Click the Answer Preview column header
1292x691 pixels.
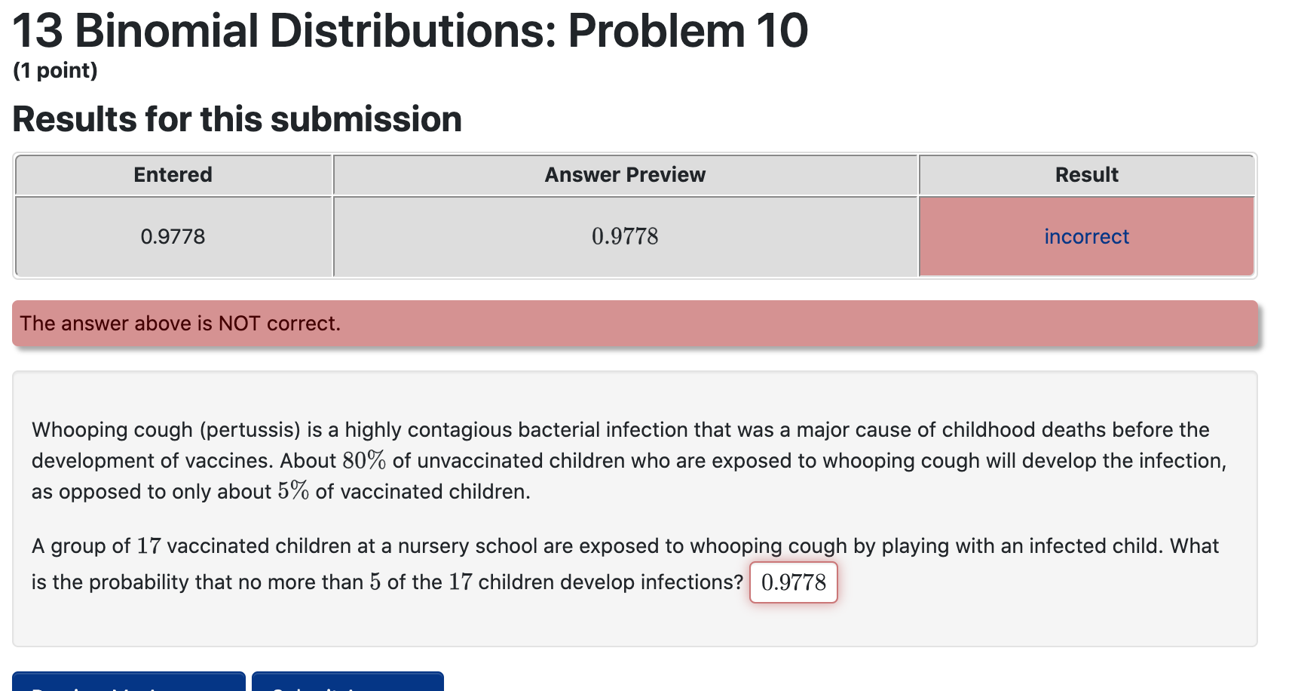pyautogui.click(x=625, y=174)
